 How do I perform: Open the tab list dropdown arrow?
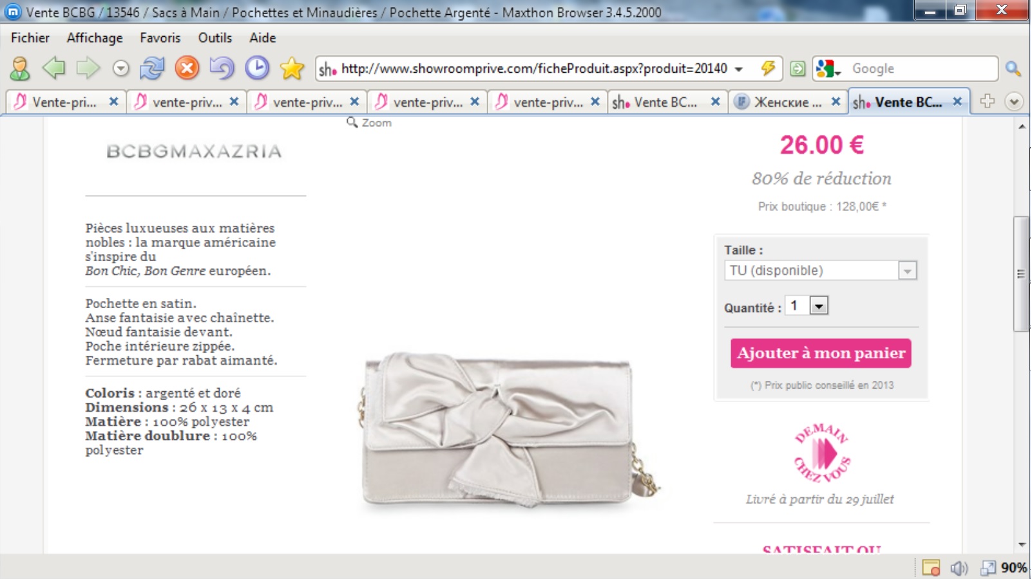pyautogui.click(x=1014, y=102)
